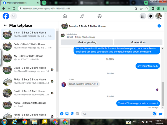Open more actions plus icon in composer
The width and height of the screenshot is (167, 125).
click(x=62, y=114)
